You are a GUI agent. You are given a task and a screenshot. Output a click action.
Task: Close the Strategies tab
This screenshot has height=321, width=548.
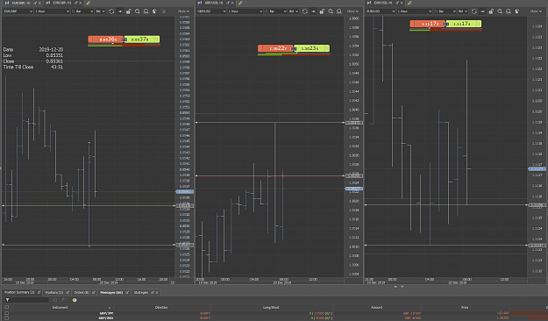[x=157, y=293]
